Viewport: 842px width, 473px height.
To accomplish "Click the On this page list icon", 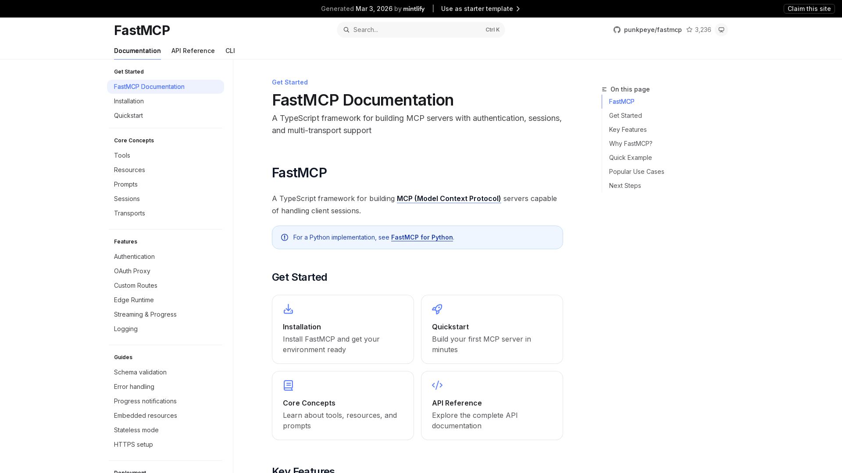I will click(x=604, y=89).
